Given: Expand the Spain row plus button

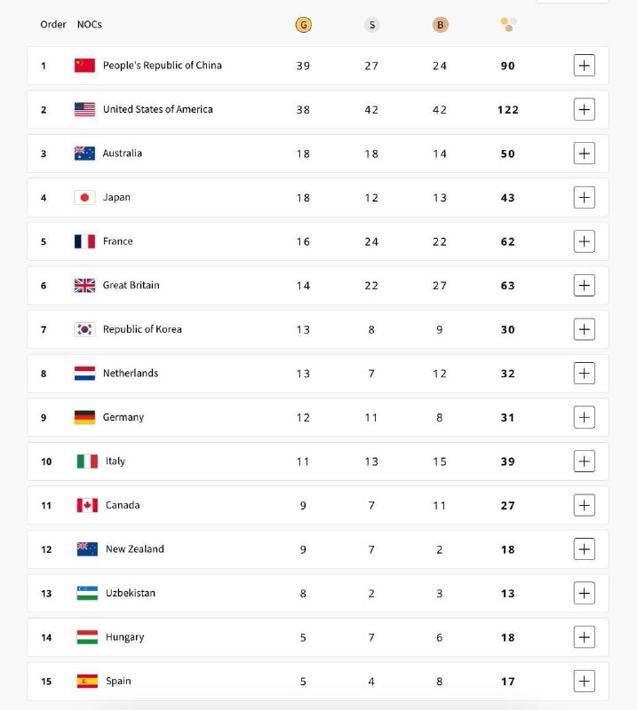Looking at the screenshot, I should [x=584, y=681].
